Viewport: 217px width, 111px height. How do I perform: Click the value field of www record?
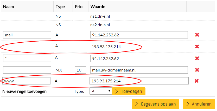click(139, 81)
